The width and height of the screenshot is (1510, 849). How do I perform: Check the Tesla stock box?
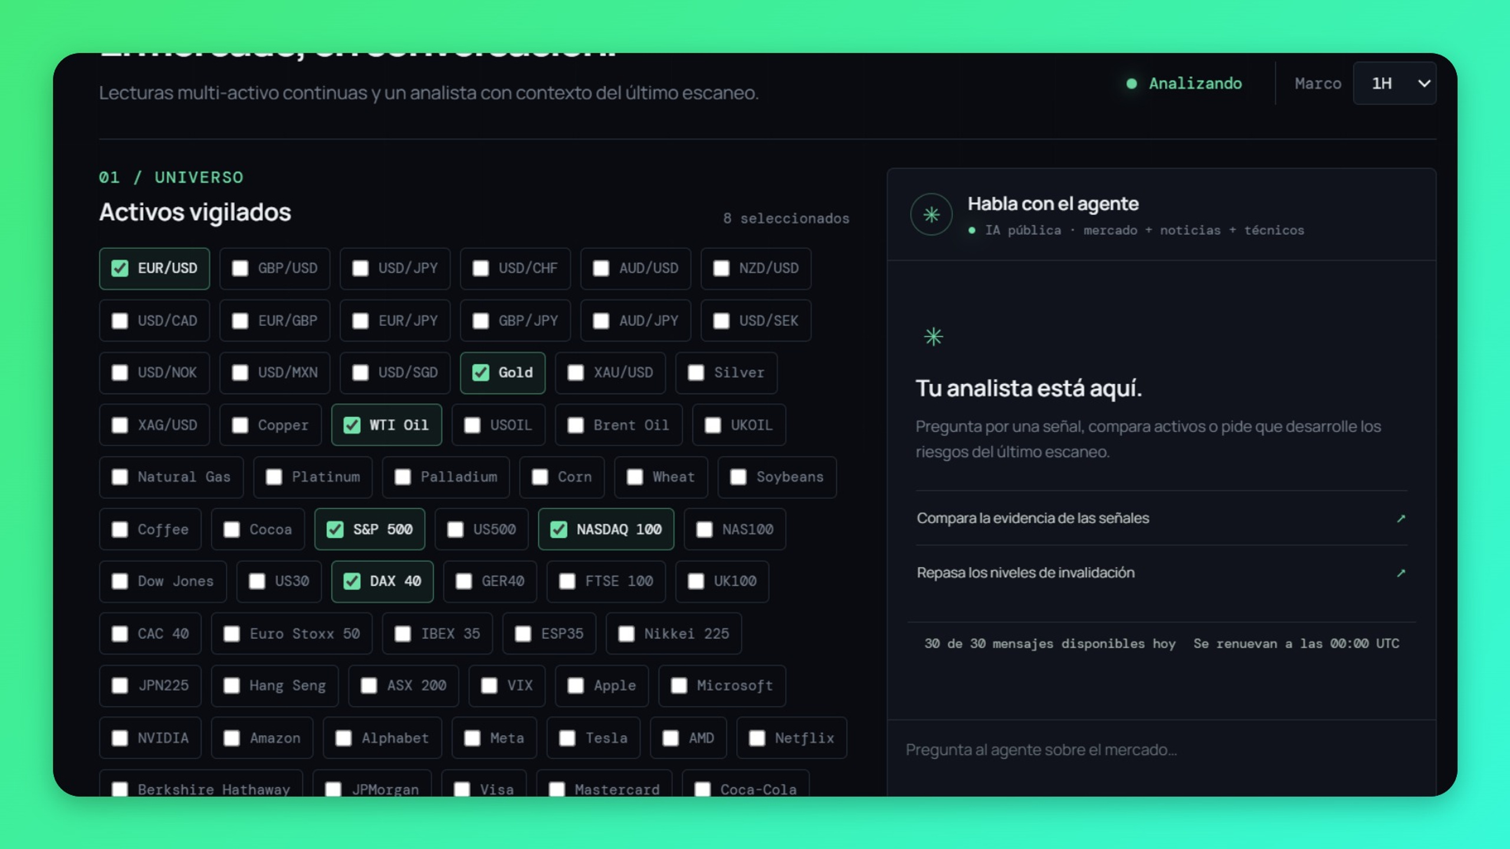tap(567, 738)
